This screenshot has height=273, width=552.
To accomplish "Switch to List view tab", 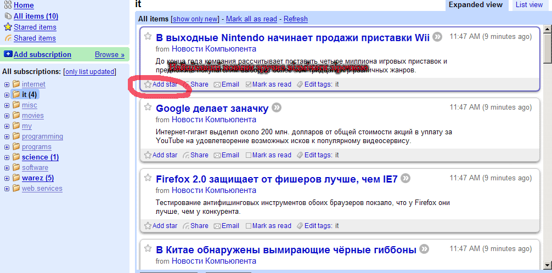I will click(529, 4).
